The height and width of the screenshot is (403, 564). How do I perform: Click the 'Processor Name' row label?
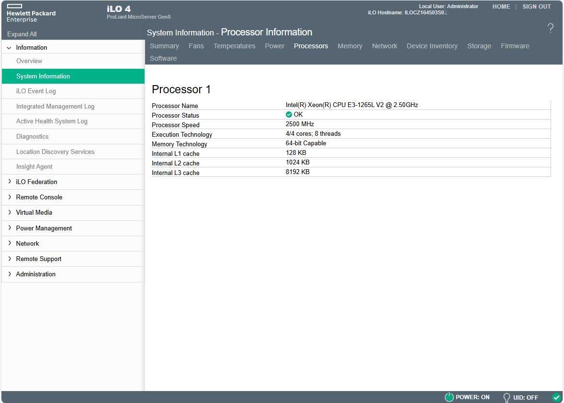point(175,106)
